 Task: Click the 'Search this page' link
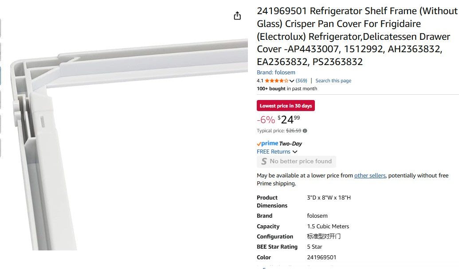pyautogui.click(x=333, y=81)
